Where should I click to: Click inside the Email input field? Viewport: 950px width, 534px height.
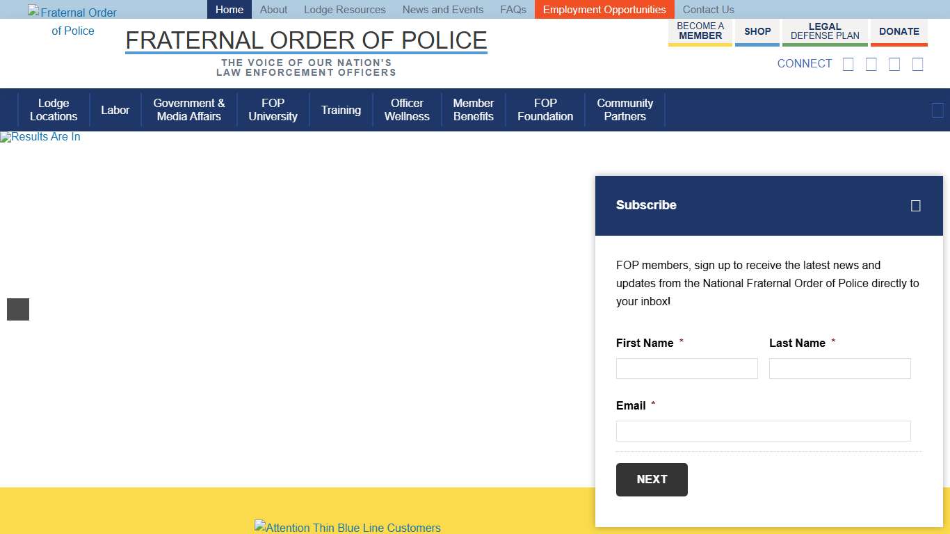[x=763, y=431]
